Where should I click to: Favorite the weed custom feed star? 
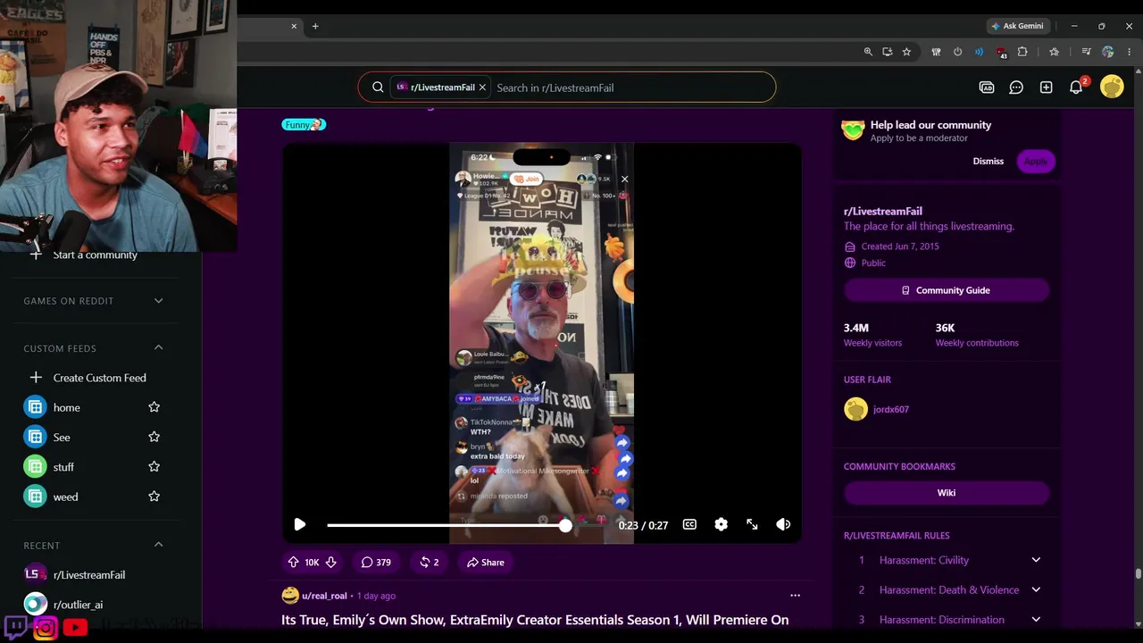[x=154, y=497]
